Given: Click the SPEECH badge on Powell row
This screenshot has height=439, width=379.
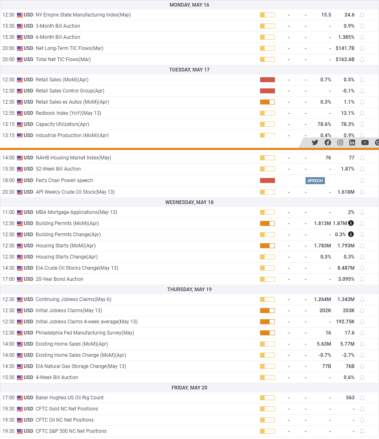Looking at the screenshot, I should (315, 180).
